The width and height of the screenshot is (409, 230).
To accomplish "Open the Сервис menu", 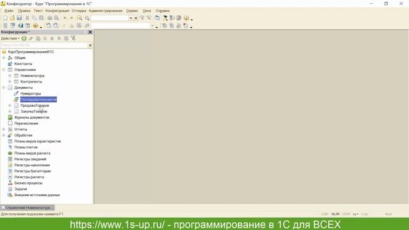I will pyautogui.click(x=132, y=11).
